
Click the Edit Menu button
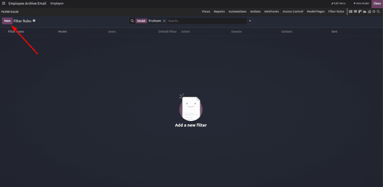coord(338,3)
